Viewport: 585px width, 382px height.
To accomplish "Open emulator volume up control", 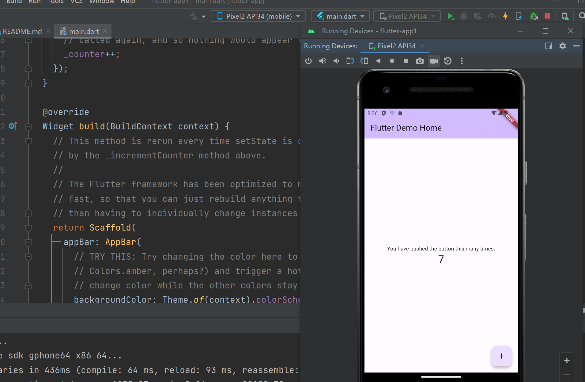I will pyautogui.click(x=323, y=61).
